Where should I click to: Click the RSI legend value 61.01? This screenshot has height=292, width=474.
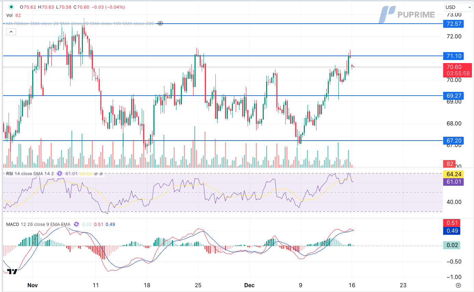point(71,174)
